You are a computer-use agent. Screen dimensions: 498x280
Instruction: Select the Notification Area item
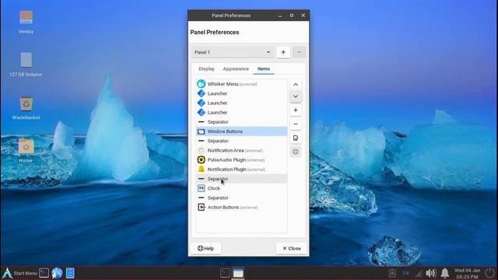242,150
